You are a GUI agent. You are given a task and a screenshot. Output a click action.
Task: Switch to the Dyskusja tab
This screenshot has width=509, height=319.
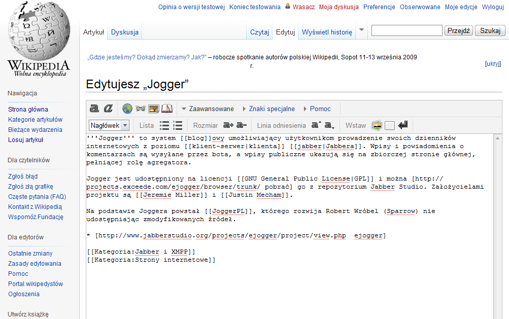[125, 32]
